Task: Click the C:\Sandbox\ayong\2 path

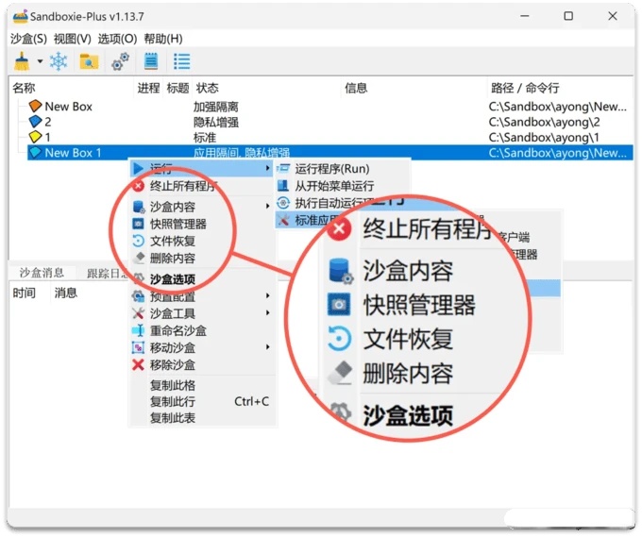Action: click(544, 122)
